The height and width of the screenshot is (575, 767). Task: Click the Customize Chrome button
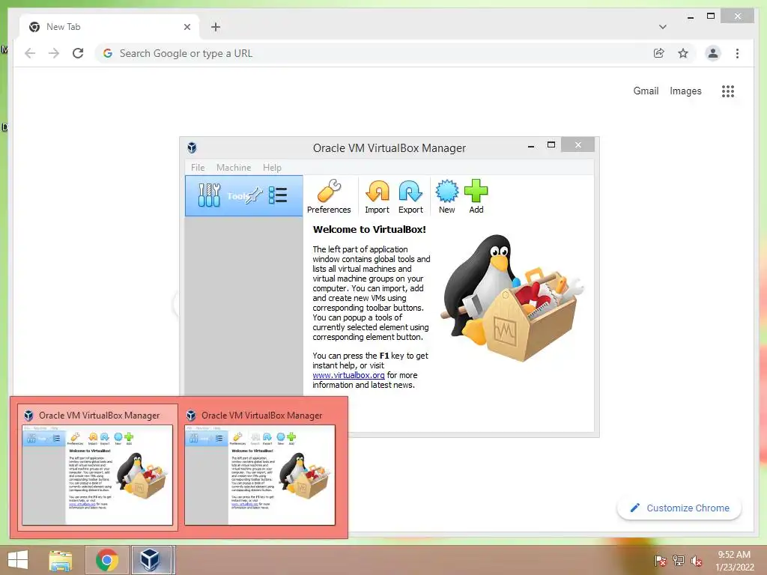(679, 508)
